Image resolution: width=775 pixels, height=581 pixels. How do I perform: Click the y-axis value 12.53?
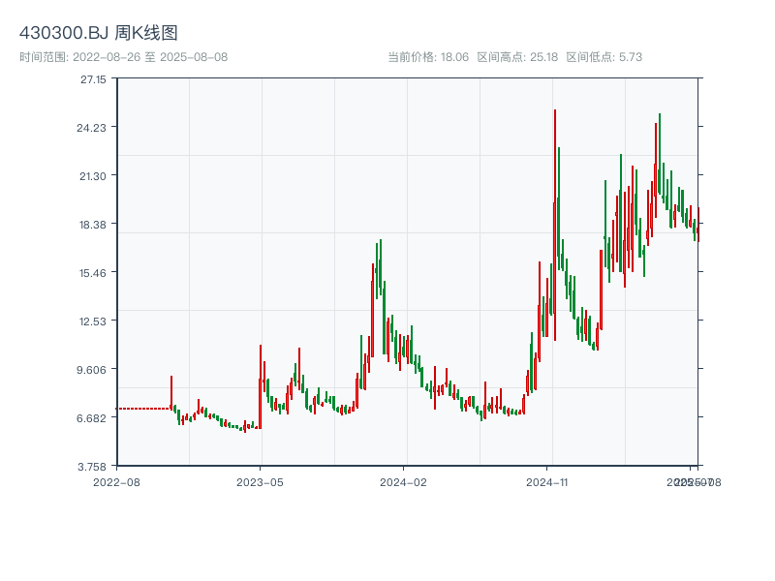(93, 321)
